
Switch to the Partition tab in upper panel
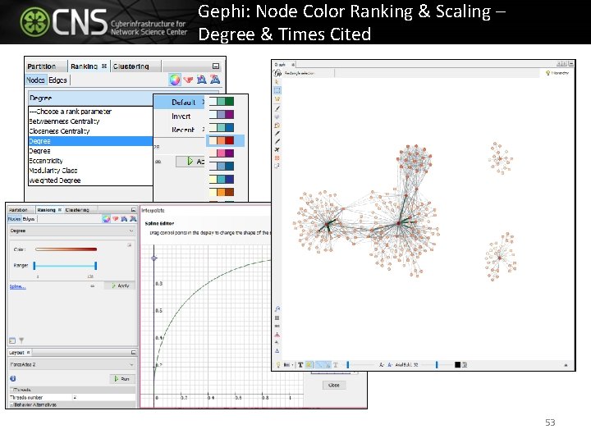click(42, 66)
